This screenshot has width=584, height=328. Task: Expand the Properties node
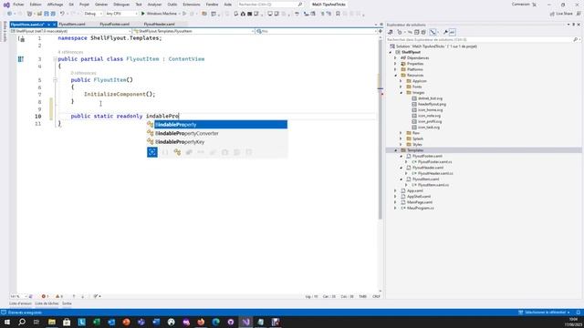coord(395,64)
